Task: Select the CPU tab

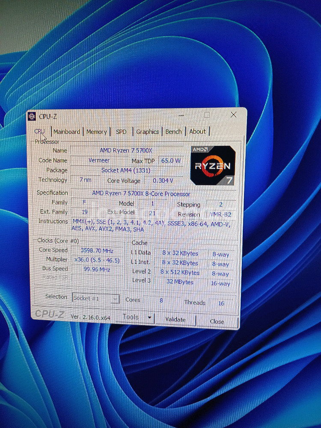Action: click(x=39, y=131)
